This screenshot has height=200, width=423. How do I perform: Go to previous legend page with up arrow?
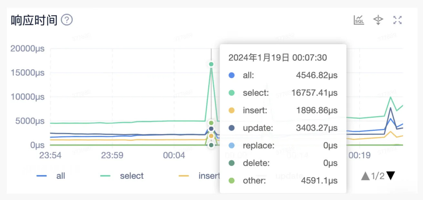[x=365, y=176]
